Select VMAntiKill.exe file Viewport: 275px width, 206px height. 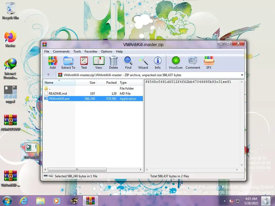93,99
